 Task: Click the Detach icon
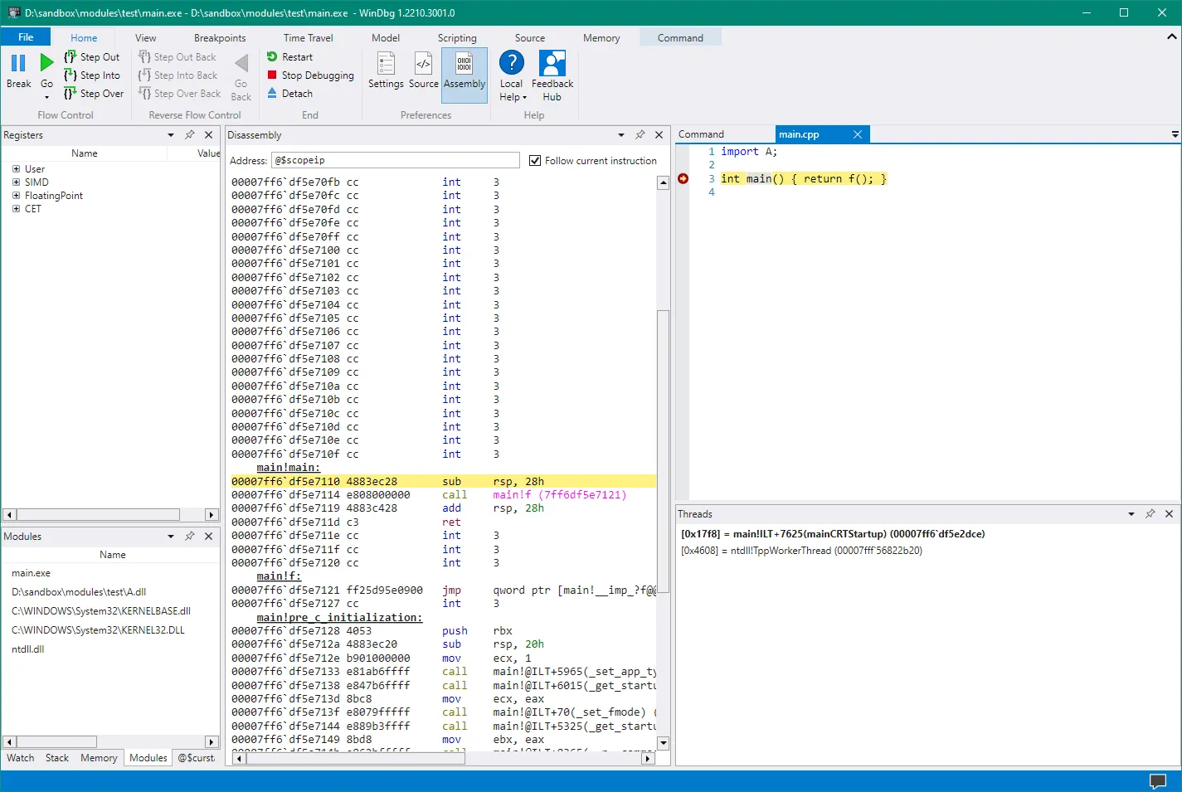[272, 94]
